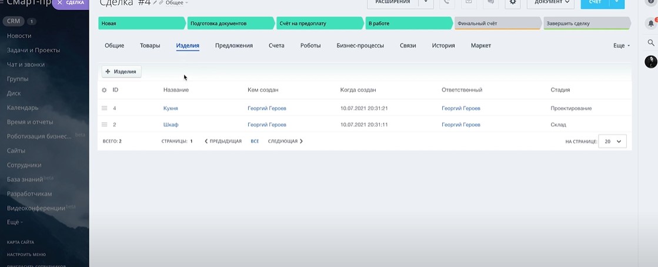This screenshot has width=658, height=267.
Task: Open the Кухня item link
Action: point(171,109)
